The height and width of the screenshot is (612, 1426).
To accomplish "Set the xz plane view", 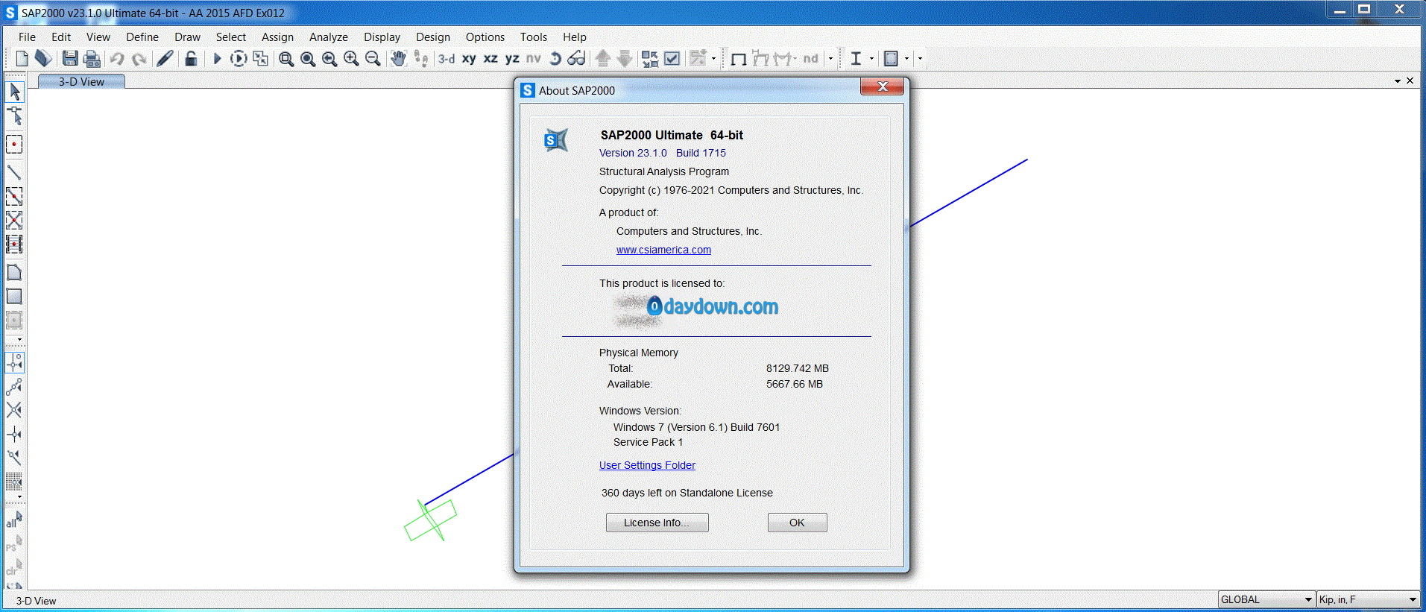I will point(490,58).
